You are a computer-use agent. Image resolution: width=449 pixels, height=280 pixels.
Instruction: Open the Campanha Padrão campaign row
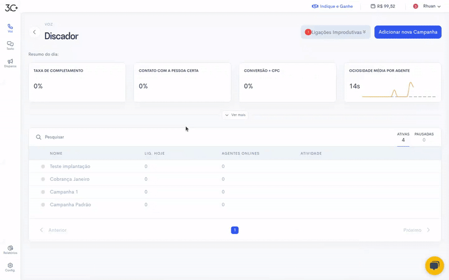pos(235,204)
